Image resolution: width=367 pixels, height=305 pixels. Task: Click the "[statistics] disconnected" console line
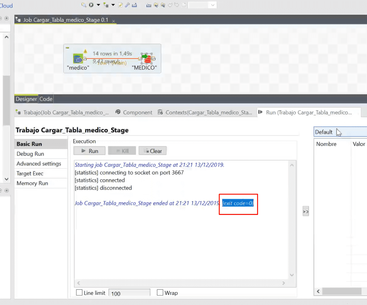(103, 188)
